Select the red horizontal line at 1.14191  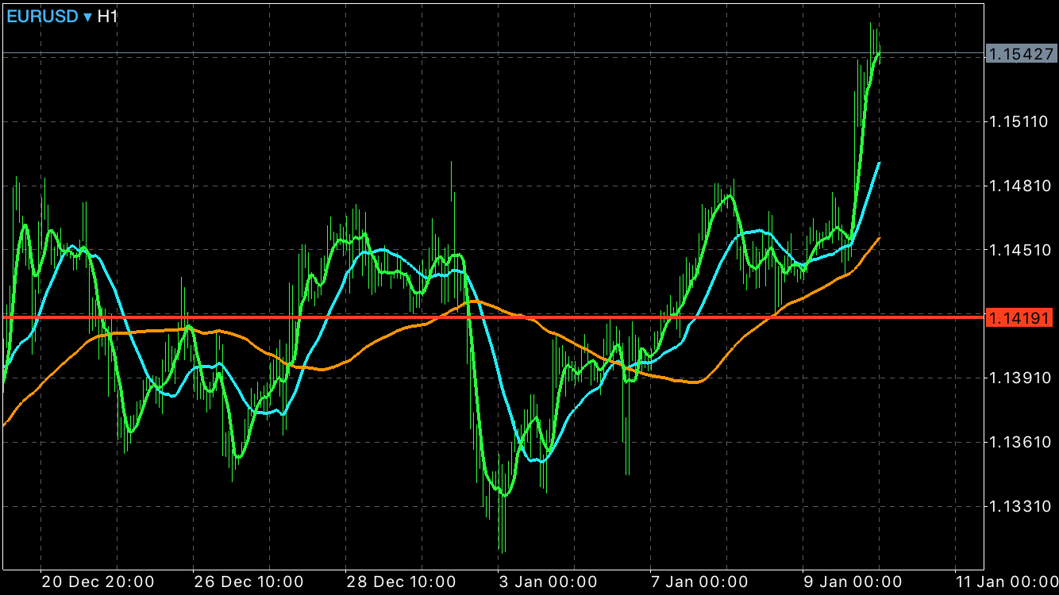pos(492,317)
